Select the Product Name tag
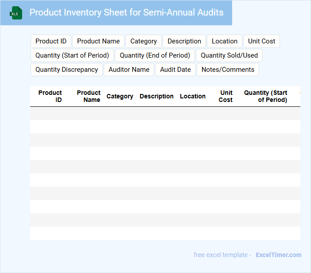The height and width of the screenshot is (273, 311). pos(98,41)
